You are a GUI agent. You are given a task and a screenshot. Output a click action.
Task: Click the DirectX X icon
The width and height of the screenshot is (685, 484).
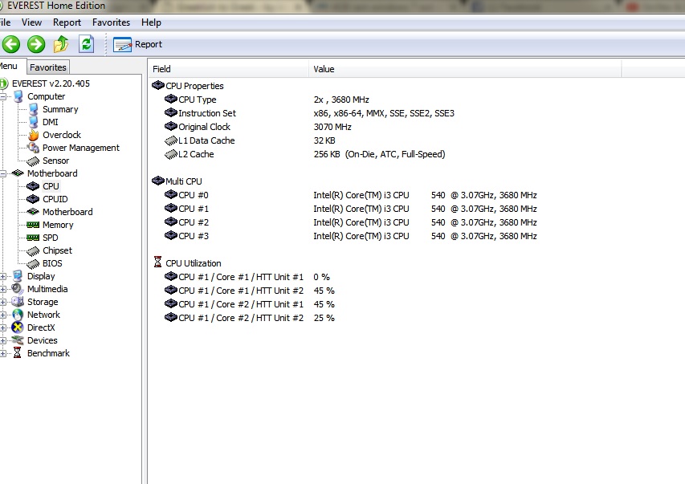tap(18, 327)
